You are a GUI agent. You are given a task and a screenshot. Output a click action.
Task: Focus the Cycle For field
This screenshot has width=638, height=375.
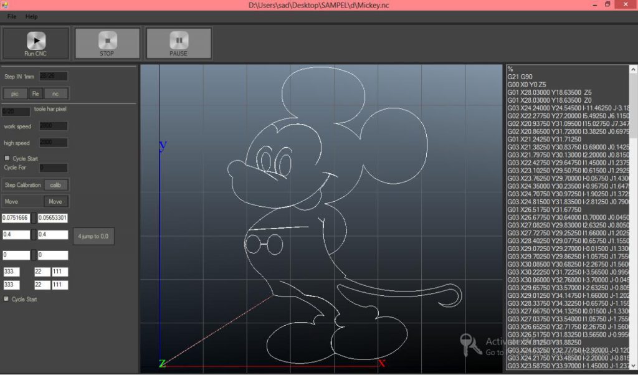(x=54, y=168)
